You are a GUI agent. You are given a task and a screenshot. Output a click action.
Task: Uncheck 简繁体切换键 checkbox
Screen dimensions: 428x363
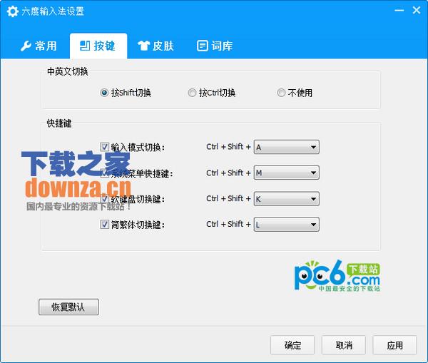[104, 225]
